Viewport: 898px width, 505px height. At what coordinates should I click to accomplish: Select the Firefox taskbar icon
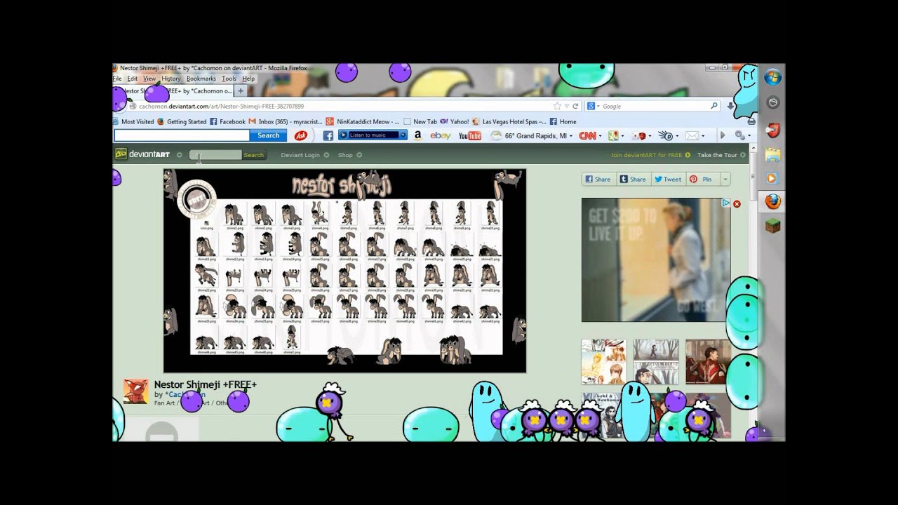pos(772,202)
